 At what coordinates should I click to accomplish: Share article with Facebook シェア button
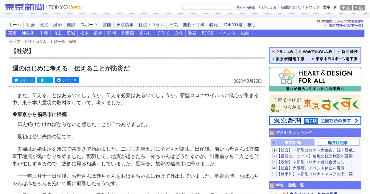[67, 80]
